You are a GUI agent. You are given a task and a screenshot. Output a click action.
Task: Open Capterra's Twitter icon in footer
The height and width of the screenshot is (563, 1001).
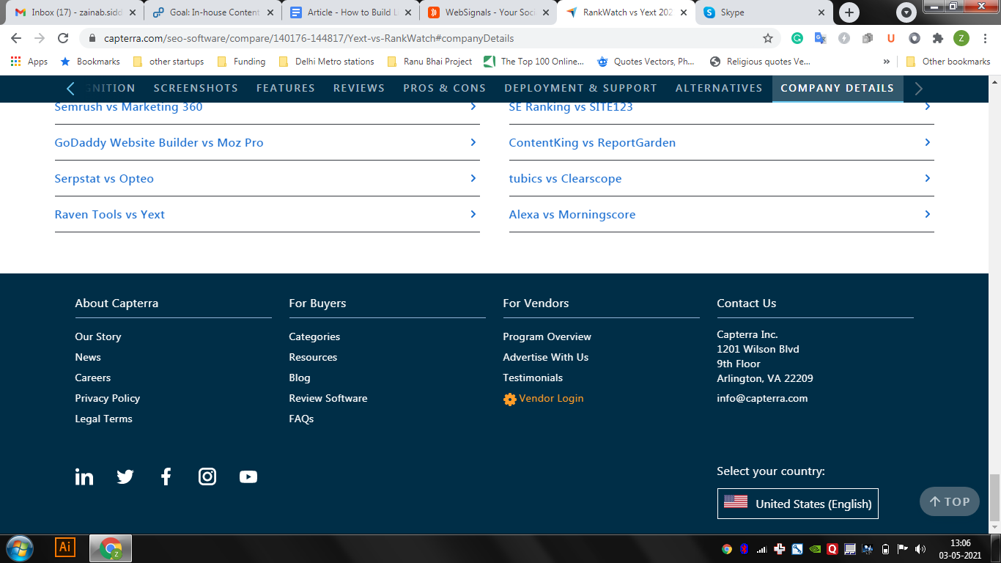(x=125, y=477)
